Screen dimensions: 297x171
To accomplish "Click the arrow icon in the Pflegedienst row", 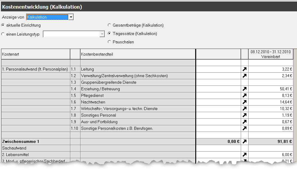I will pos(244,96).
